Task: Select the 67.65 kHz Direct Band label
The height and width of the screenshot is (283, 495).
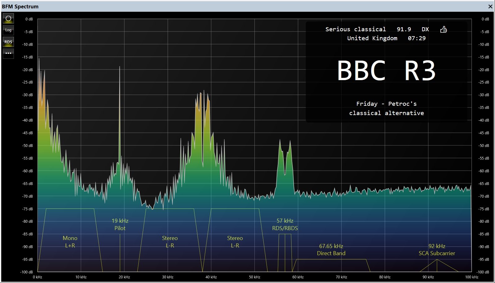Action: coord(331,250)
